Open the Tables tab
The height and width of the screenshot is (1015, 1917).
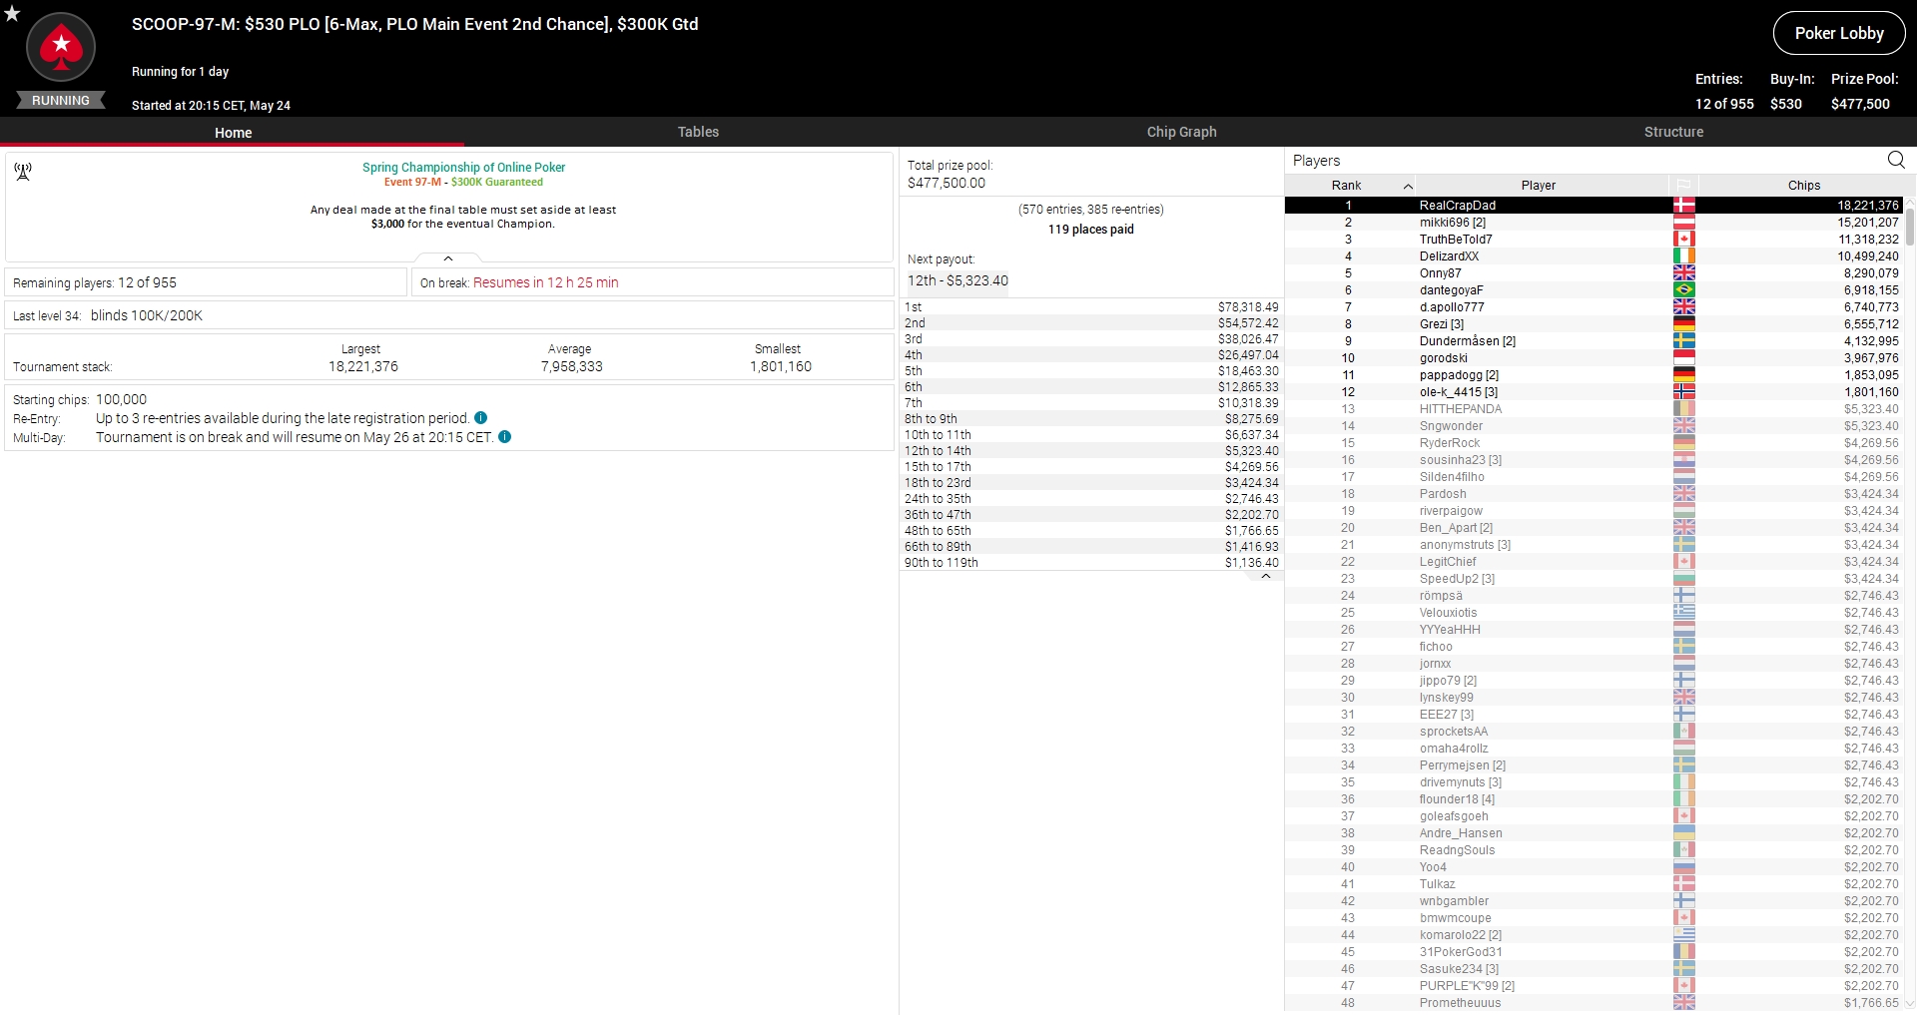pyautogui.click(x=698, y=132)
